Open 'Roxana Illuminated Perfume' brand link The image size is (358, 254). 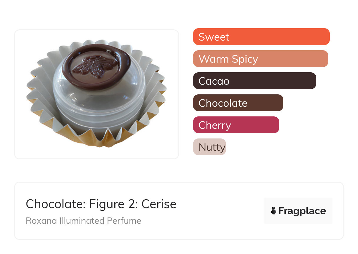point(83,221)
